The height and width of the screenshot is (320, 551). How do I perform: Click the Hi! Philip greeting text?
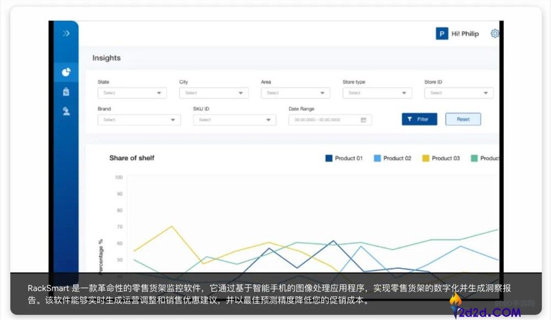[x=465, y=34]
